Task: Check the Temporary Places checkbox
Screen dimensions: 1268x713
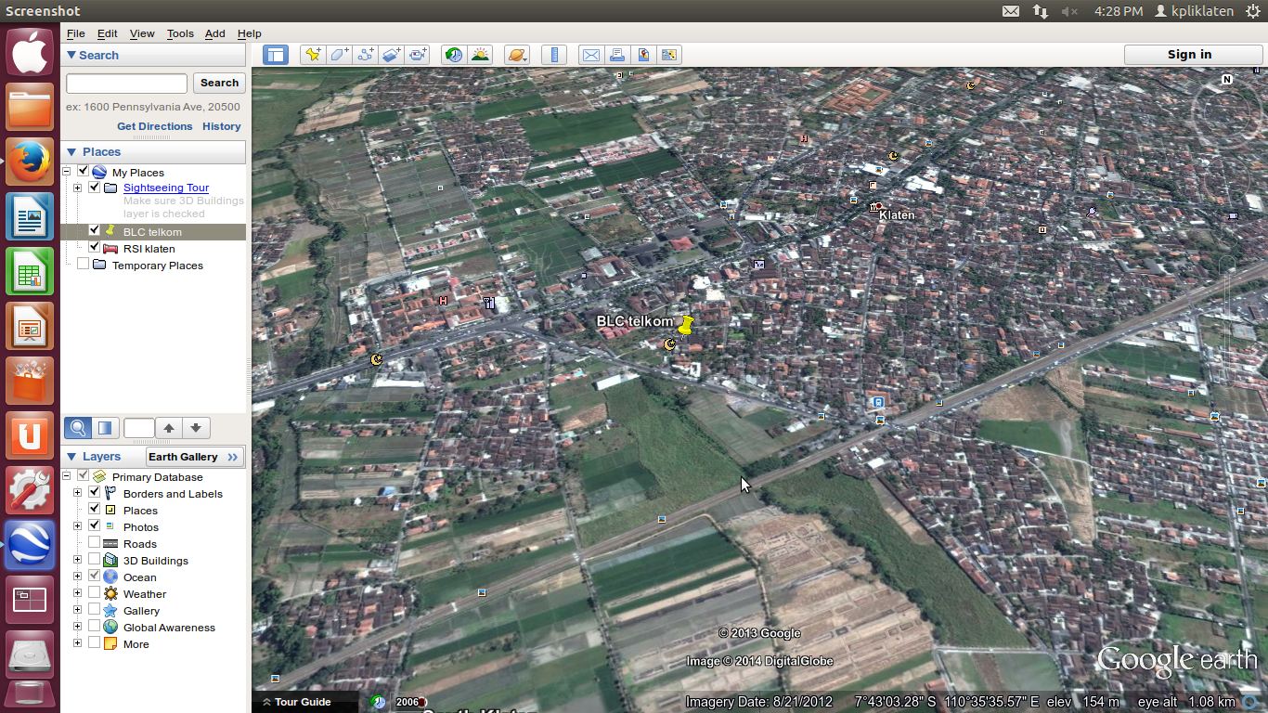Action: point(84,265)
